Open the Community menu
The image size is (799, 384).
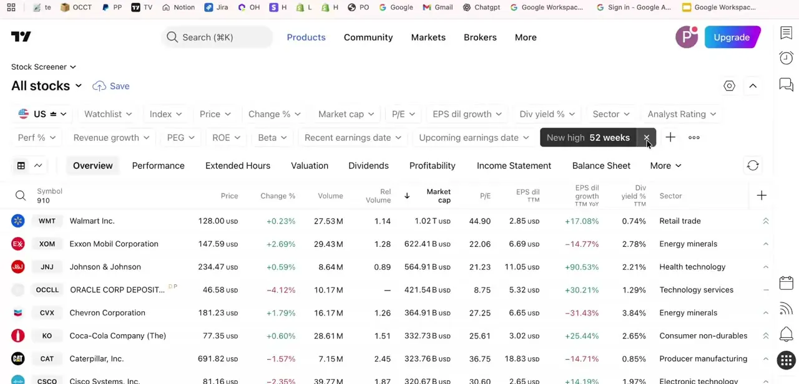[x=368, y=37]
